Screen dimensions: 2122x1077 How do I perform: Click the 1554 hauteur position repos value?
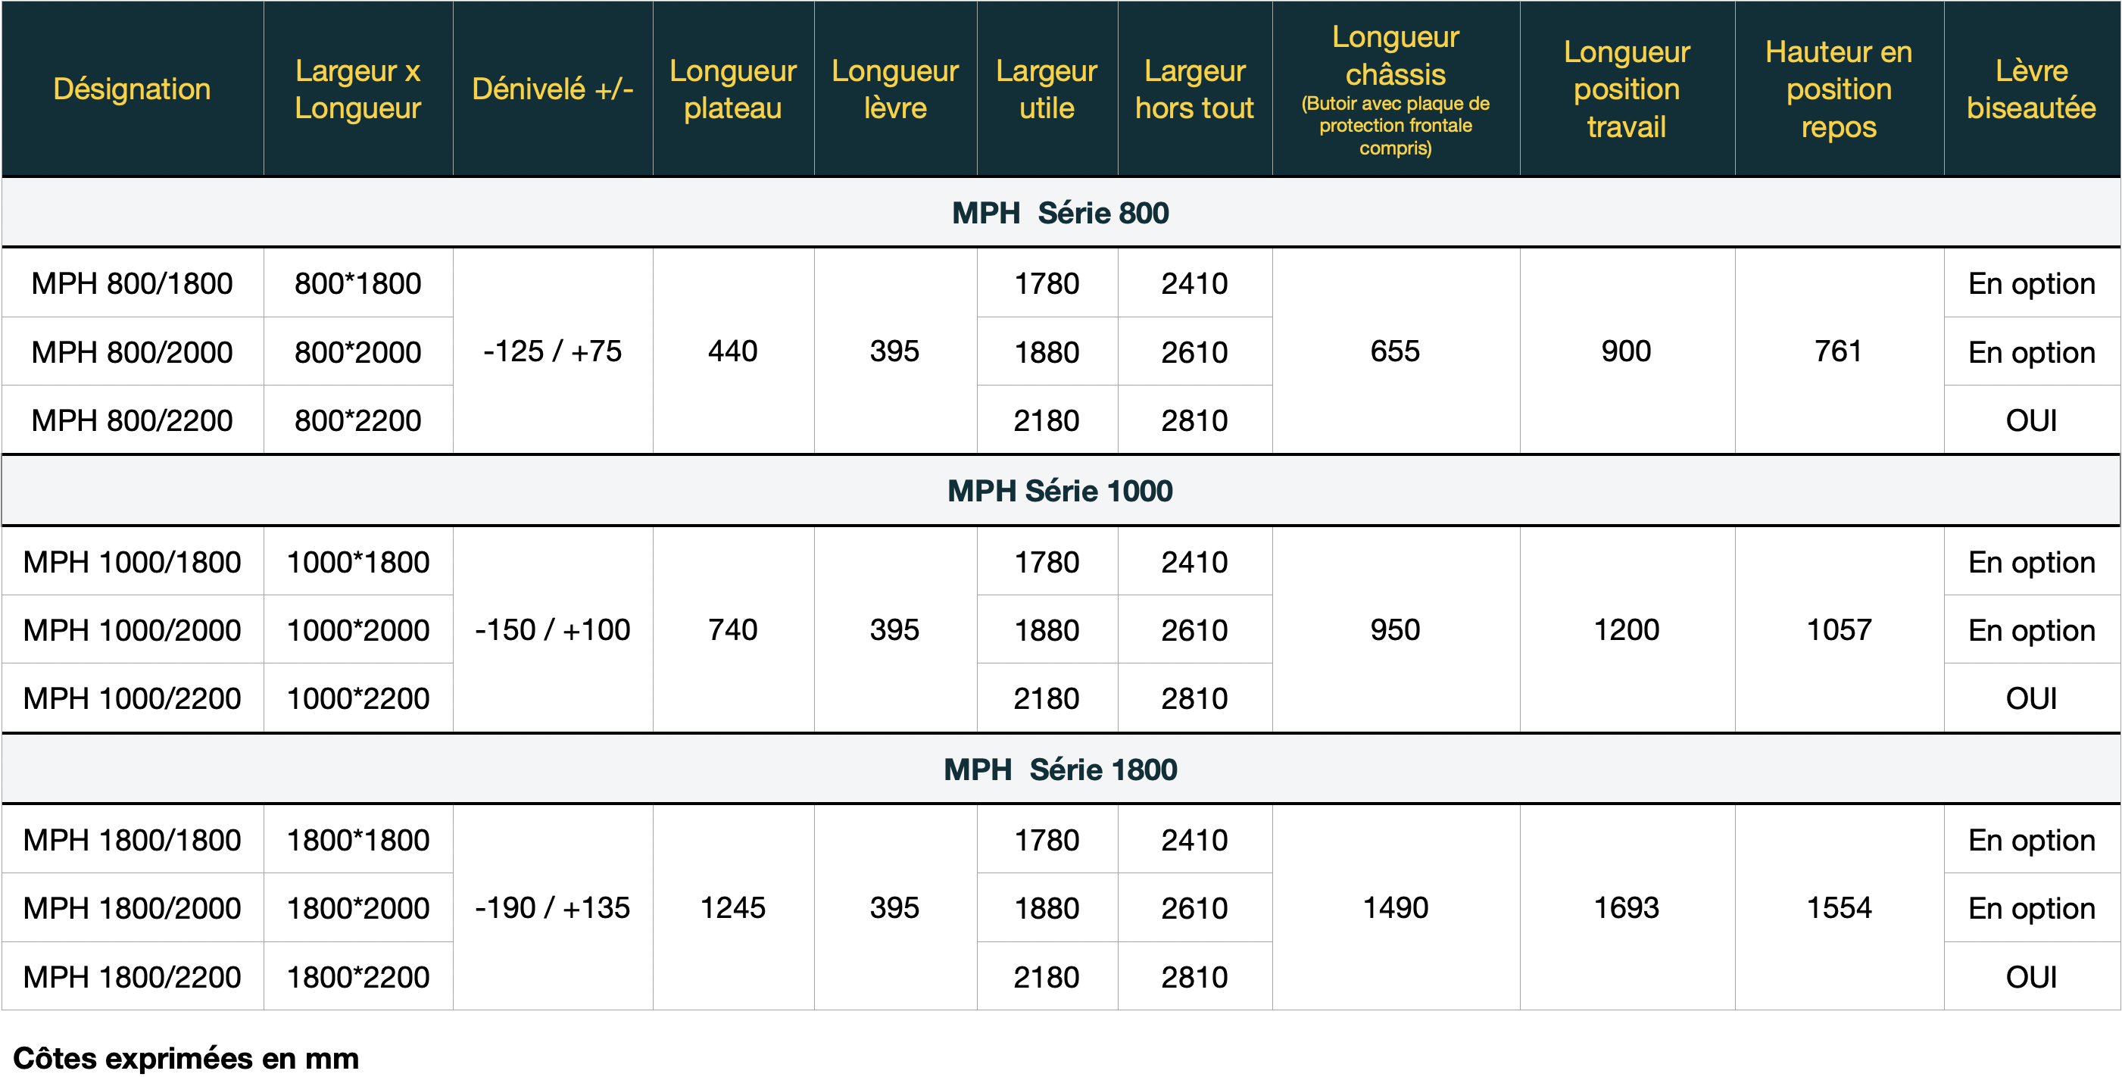coord(1839,907)
